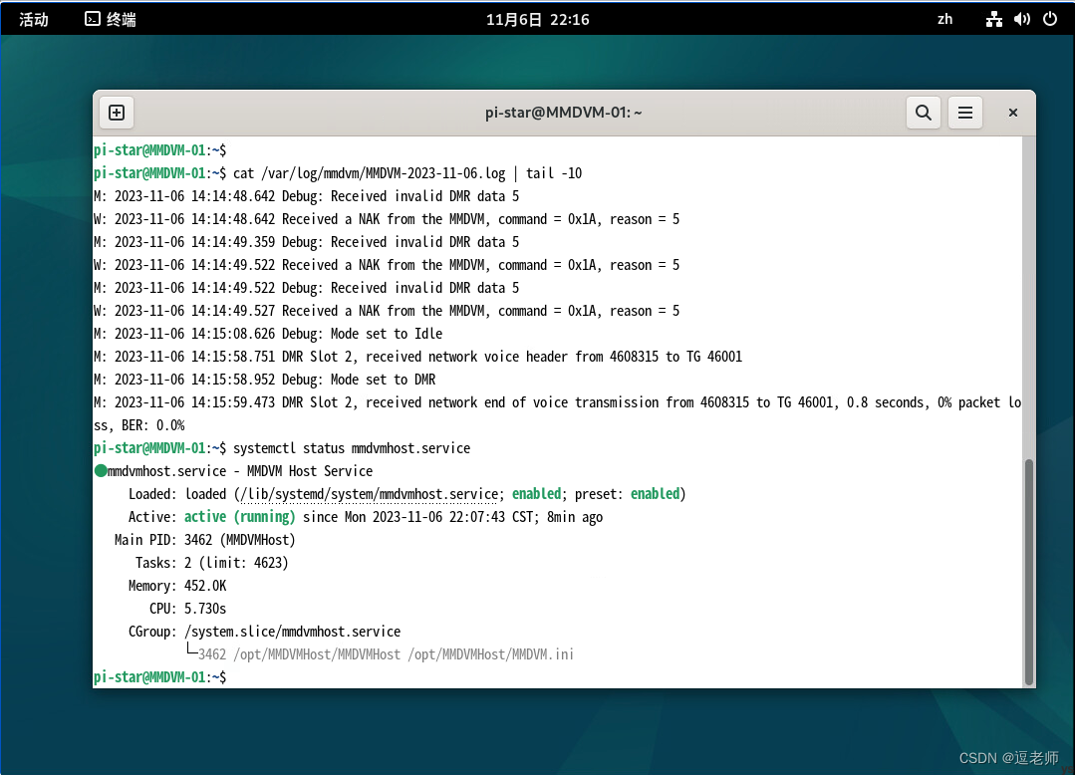
Task: Click the terminal vertical scrollbar
Action: pyautogui.click(x=1028, y=572)
